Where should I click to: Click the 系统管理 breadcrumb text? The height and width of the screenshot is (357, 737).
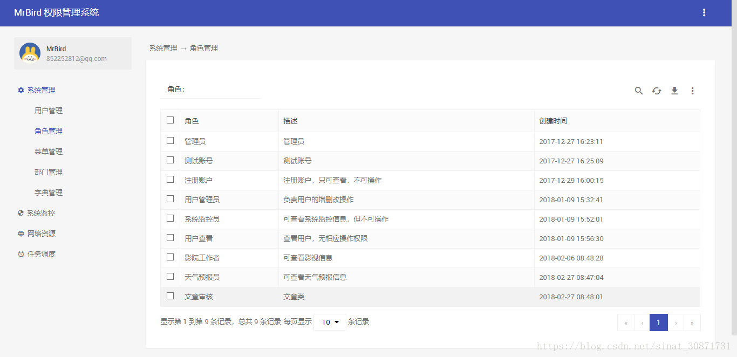163,48
